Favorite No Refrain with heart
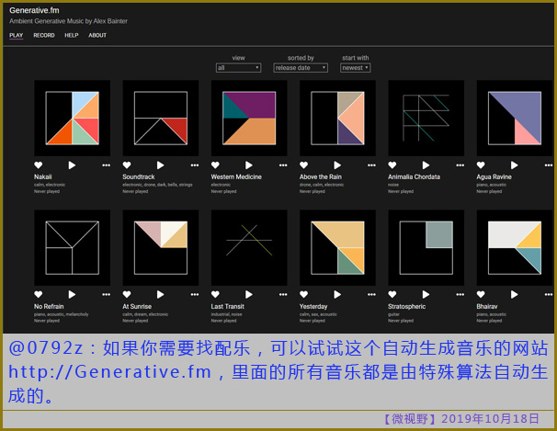 39,294
